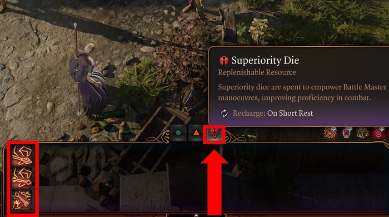
Task: Toggle the red spiral passive icon
Action: [x=379, y=133]
